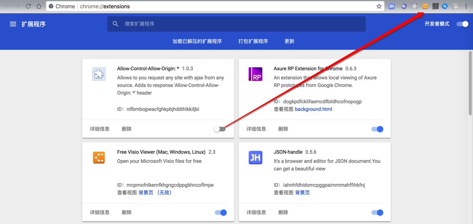Disable JSON-handle extension toggle
473x224 pixels.
[x=377, y=213]
